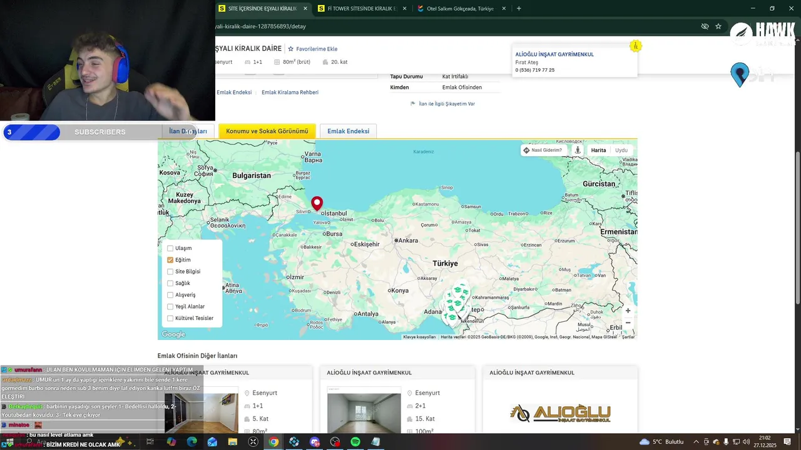Switch map to Harita view
This screenshot has height=450, width=801.
click(598, 150)
